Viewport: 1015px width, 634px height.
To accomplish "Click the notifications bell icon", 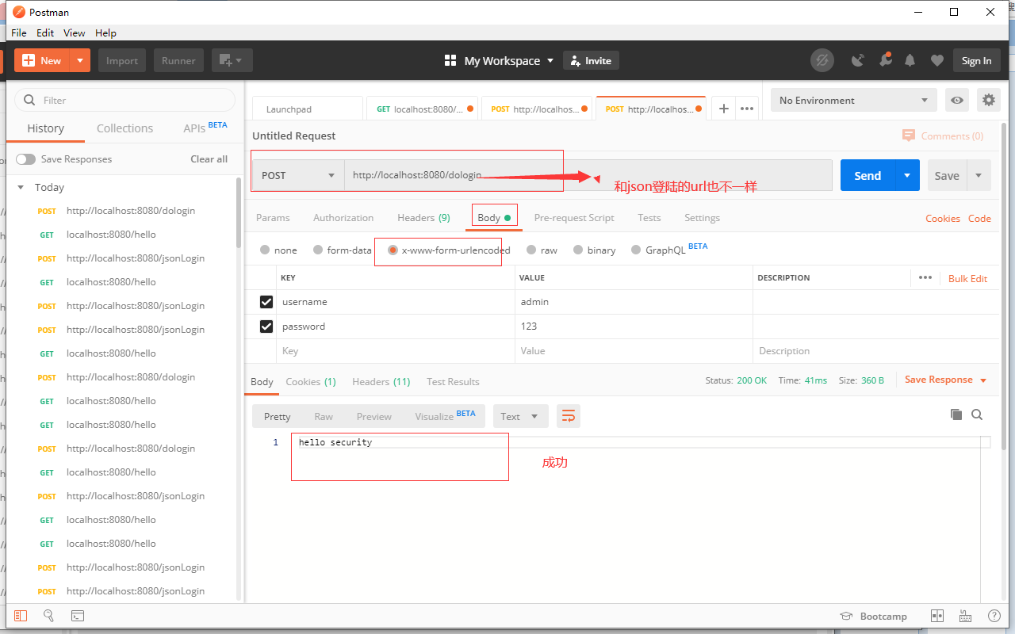I will pyautogui.click(x=910, y=60).
